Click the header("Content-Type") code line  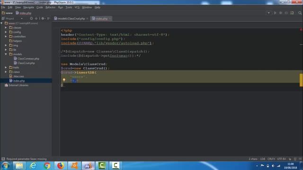(x=115, y=34)
